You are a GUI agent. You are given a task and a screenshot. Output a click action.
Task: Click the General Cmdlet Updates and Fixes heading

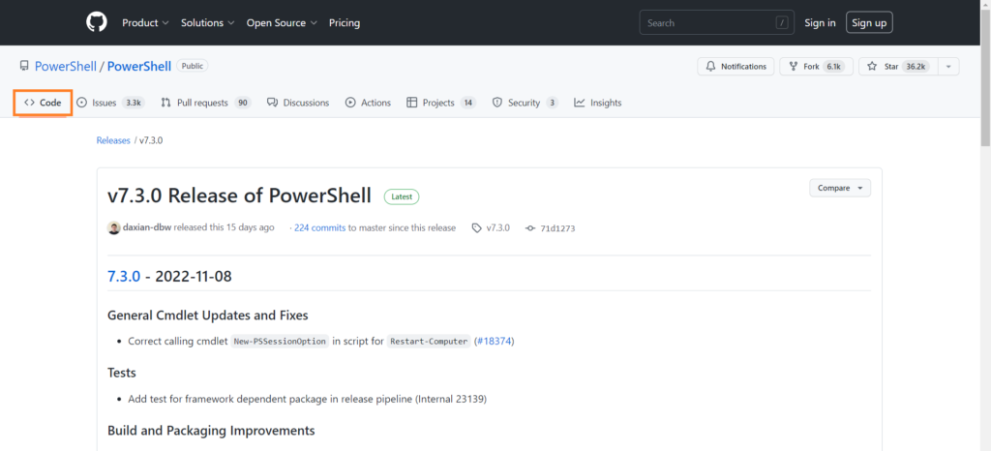pyautogui.click(x=208, y=315)
